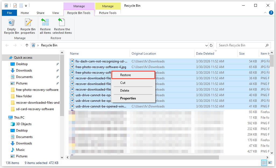
Task: Click Restore the selected items icon
Action: click(x=62, y=27)
